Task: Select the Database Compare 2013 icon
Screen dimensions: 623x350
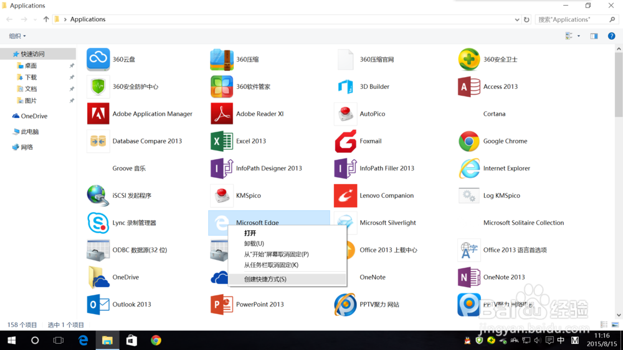Action: tap(98, 141)
